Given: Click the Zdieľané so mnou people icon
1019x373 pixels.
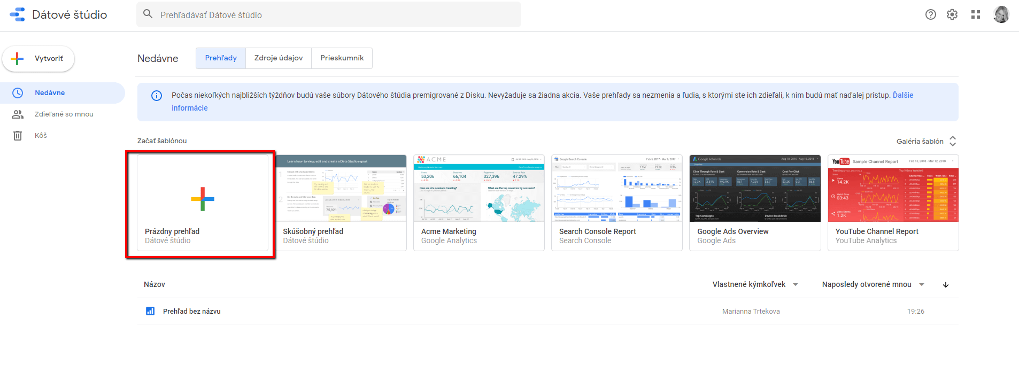Looking at the screenshot, I should tap(18, 114).
